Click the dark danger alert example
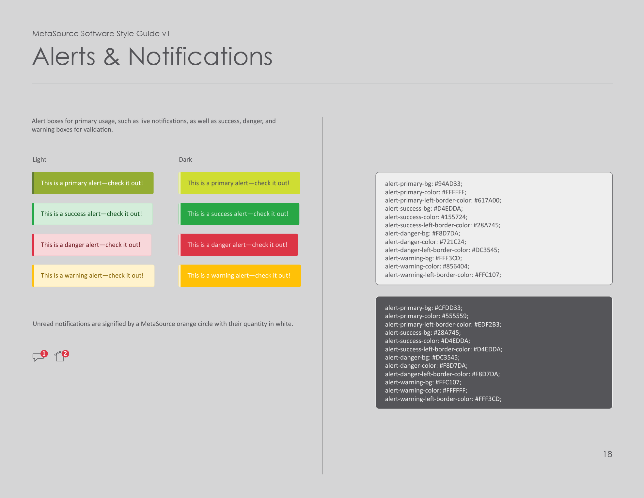Screen dimensions: 644x498 click(239, 245)
